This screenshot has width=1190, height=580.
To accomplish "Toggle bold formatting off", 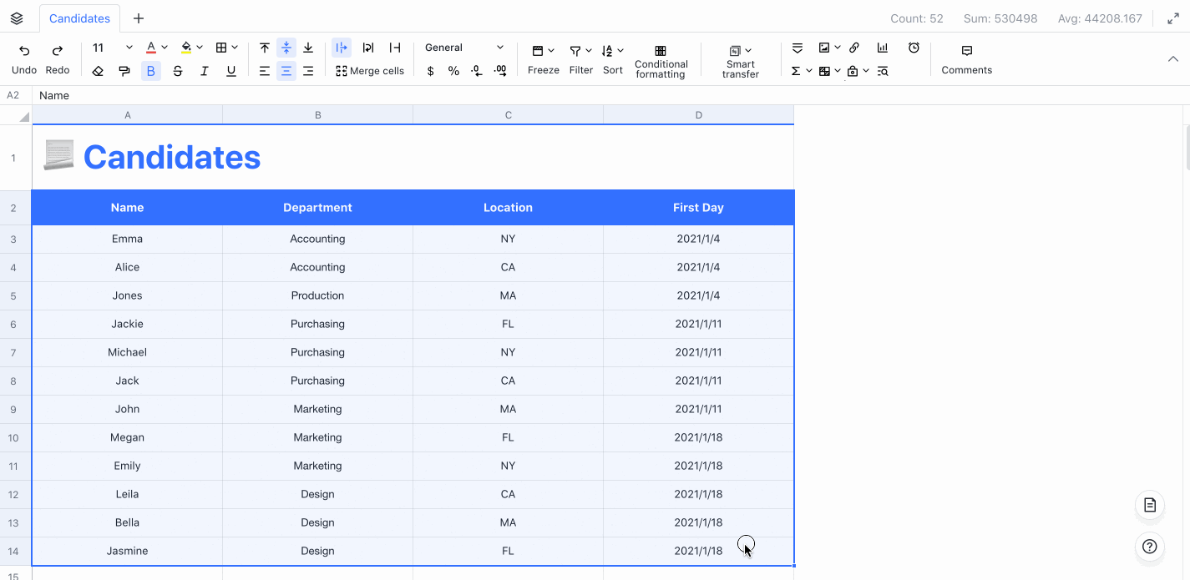I will 150,71.
